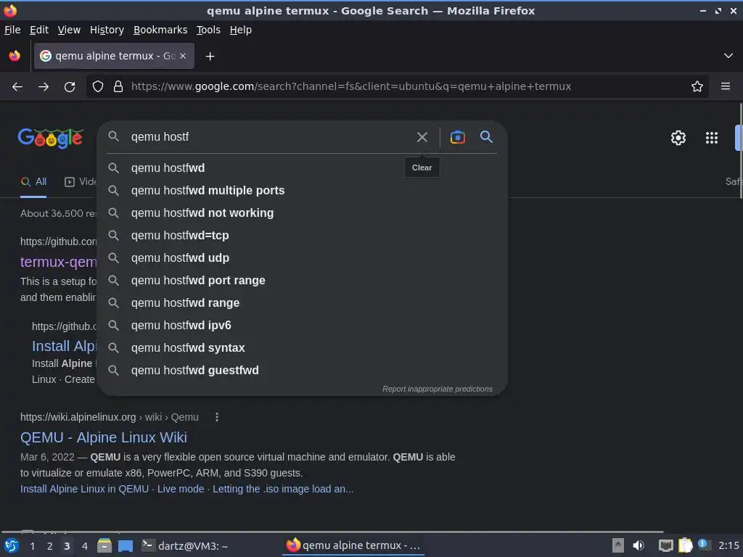Open Letting the .iso image load sublink
The image size is (743, 557).
click(283, 489)
